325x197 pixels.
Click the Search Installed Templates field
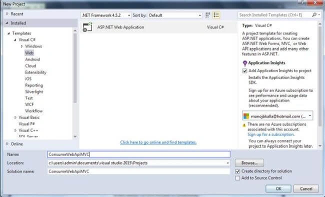(274, 14)
